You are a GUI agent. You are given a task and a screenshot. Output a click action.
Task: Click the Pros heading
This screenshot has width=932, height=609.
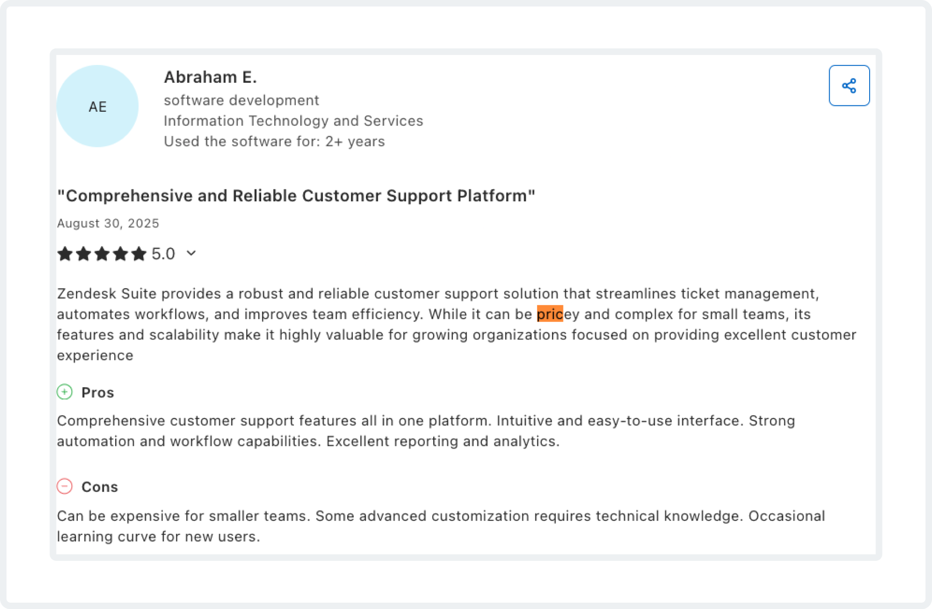pos(97,392)
